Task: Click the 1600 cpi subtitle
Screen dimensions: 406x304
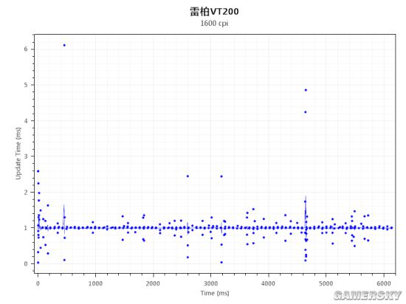Action: (x=214, y=24)
